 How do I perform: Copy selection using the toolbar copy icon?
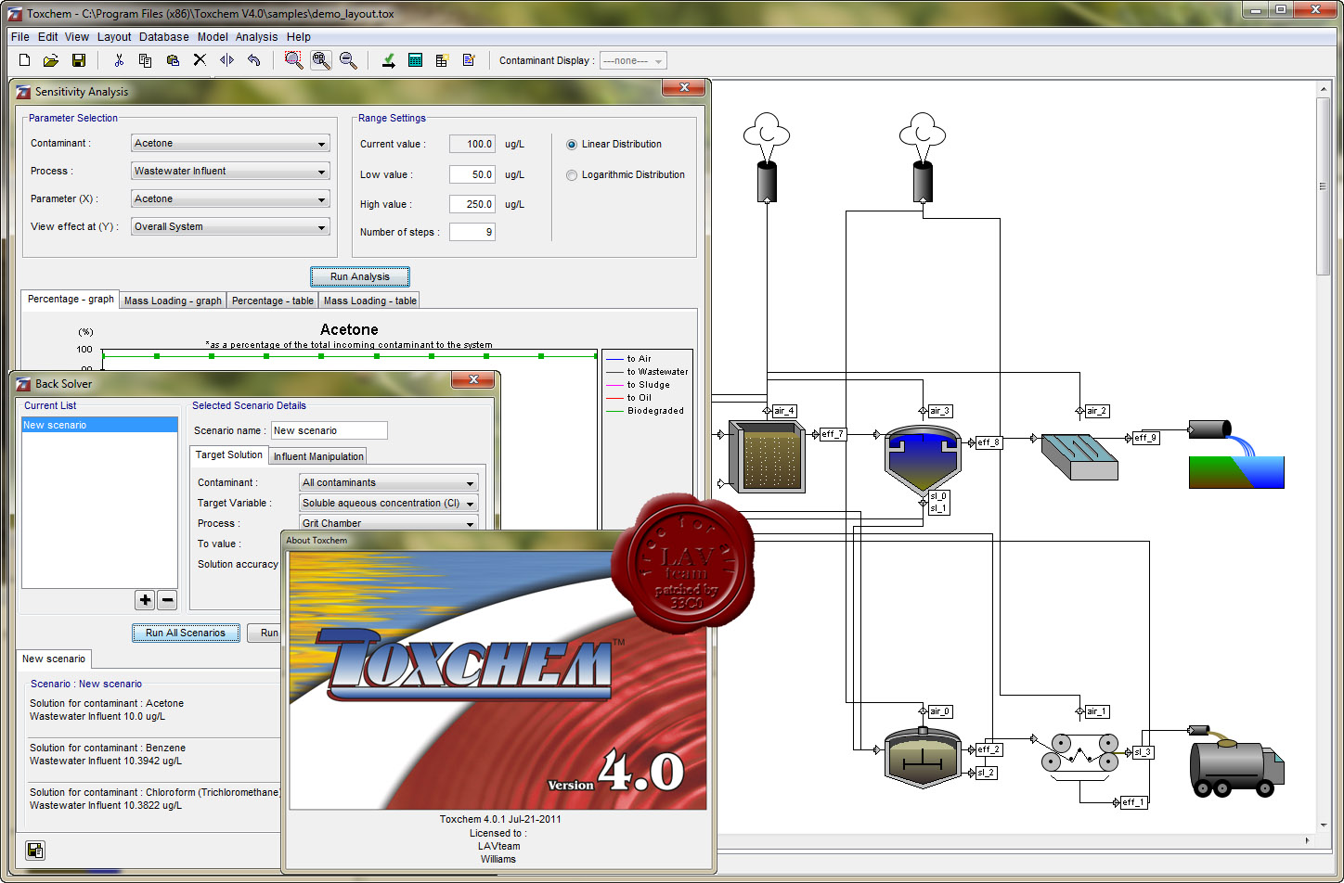tap(146, 60)
